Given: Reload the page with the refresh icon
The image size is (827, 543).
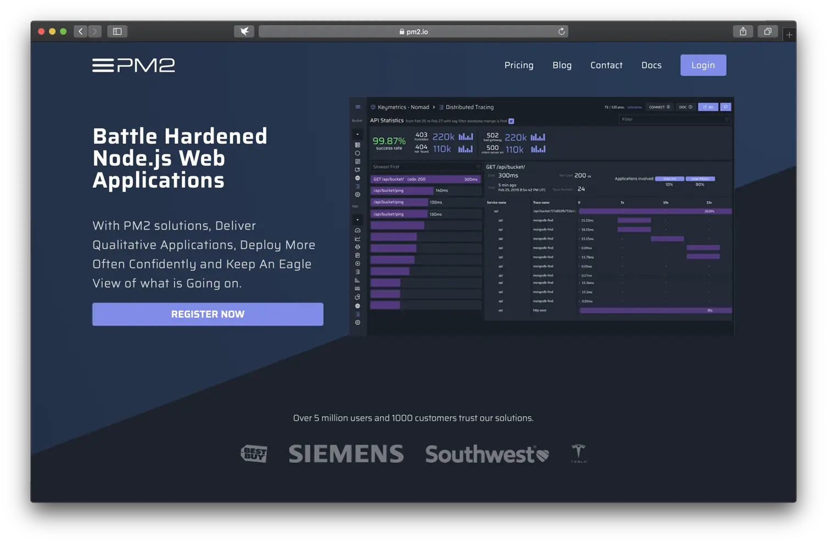Looking at the screenshot, I should click(561, 31).
